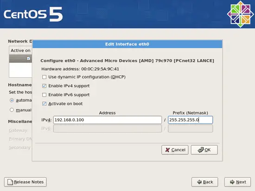Enable IPv6 support checkbox

(x=44, y=95)
